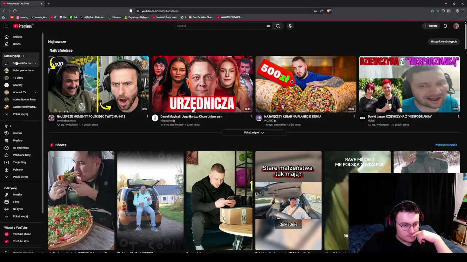
Task: Open the pizza Short thumbnail
Action: [x=81, y=201]
